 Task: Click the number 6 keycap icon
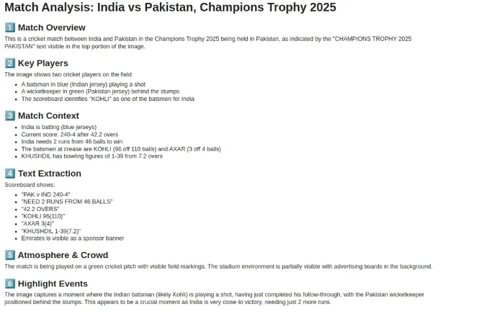click(10, 284)
